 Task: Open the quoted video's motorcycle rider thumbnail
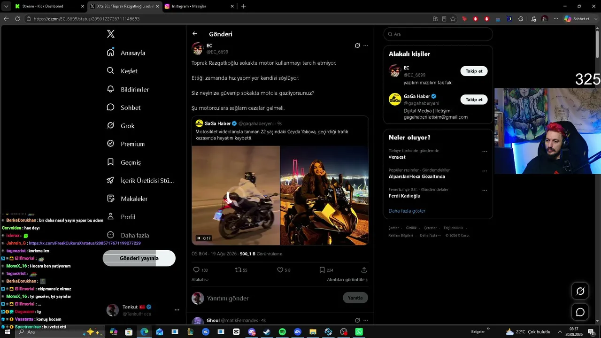[236, 195]
